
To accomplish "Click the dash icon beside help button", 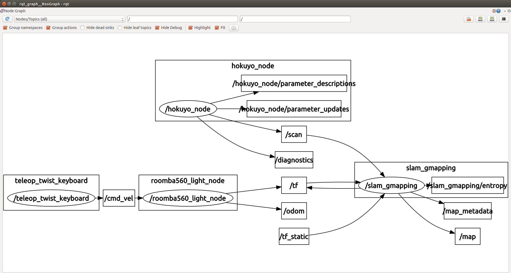I will [x=505, y=11].
